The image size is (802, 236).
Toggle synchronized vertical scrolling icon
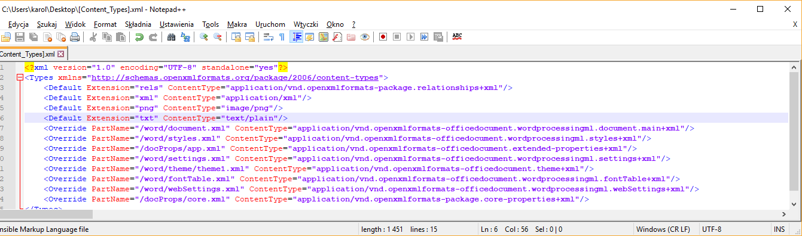(236, 37)
